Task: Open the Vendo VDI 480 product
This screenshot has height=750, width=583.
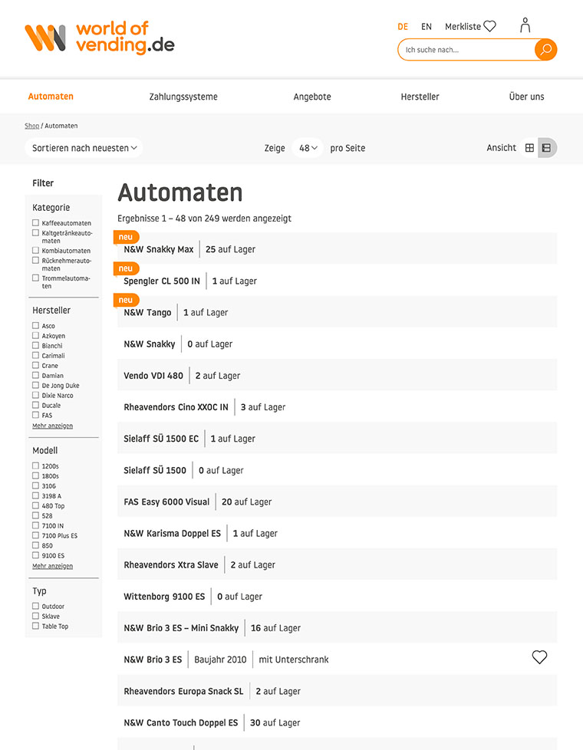Action: point(153,376)
